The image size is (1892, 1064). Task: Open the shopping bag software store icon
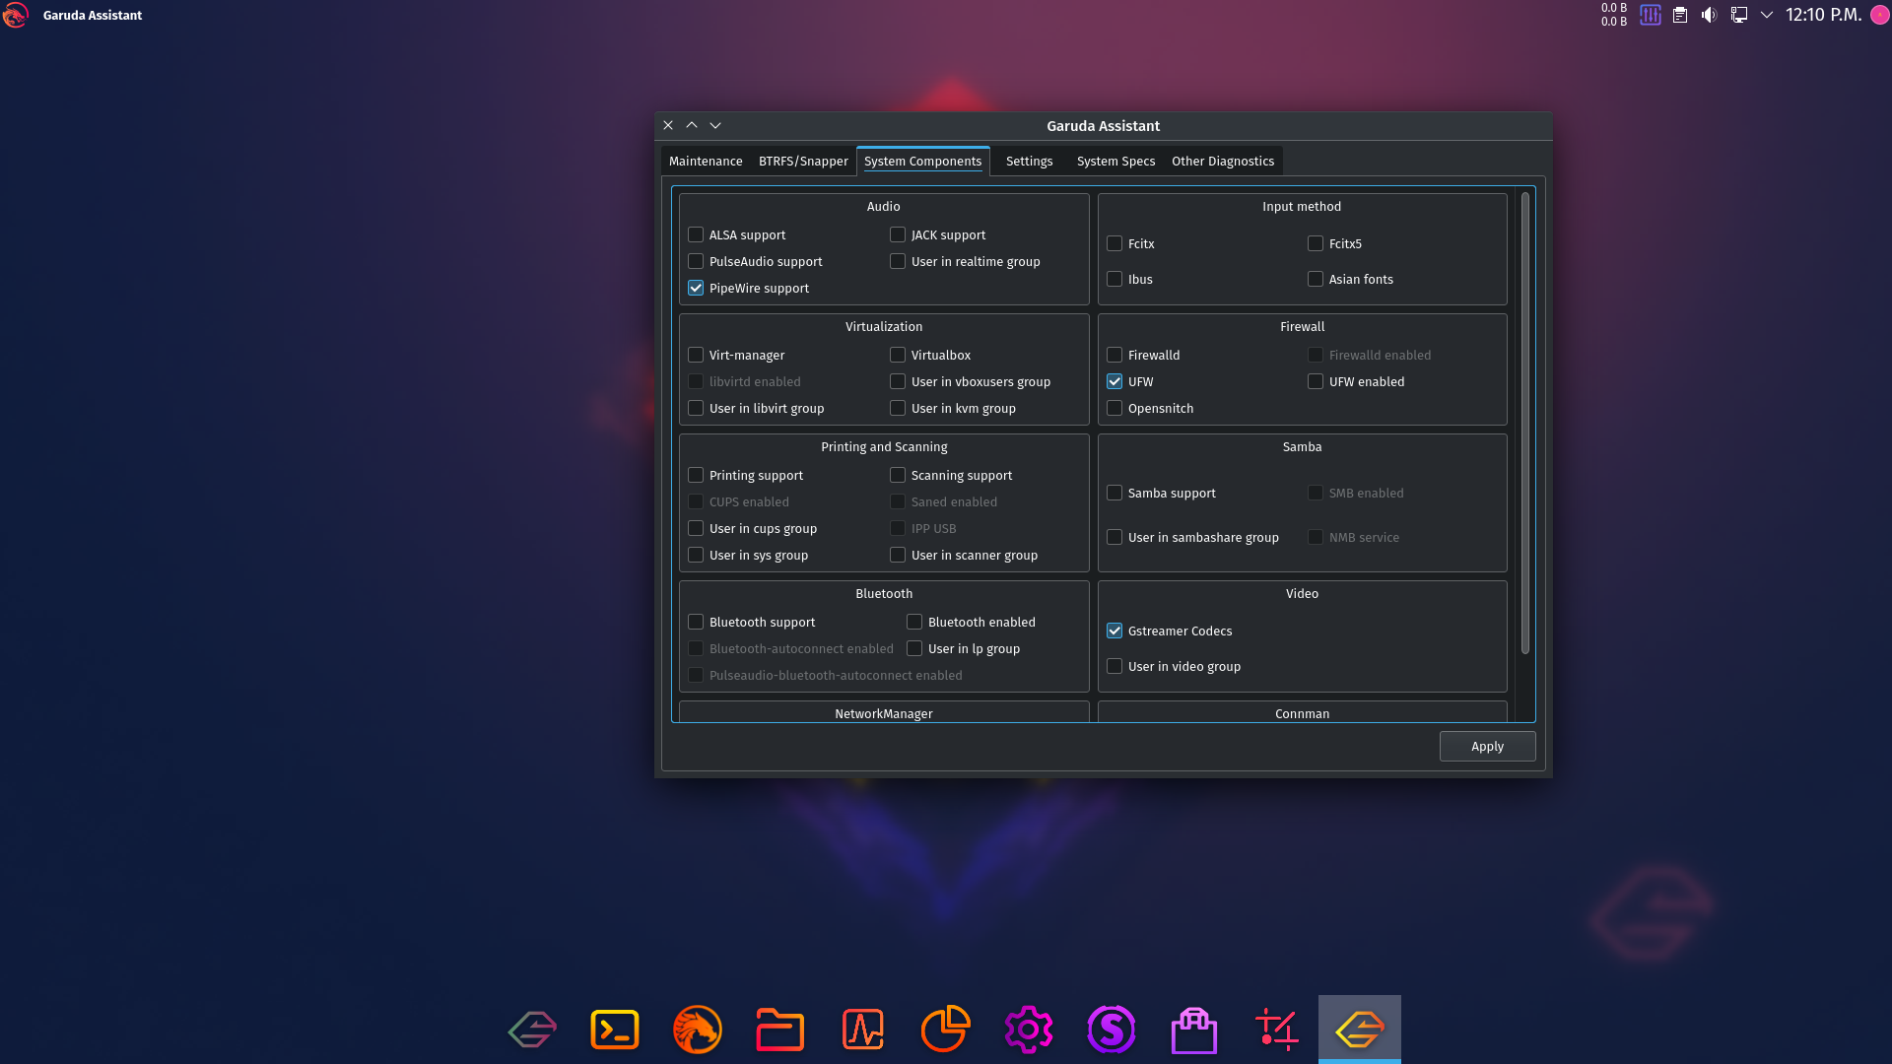point(1194,1031)
